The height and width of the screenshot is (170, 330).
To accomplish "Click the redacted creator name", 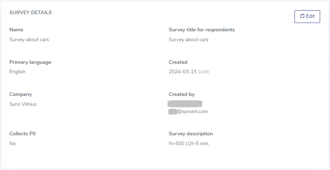I will 185,104.
